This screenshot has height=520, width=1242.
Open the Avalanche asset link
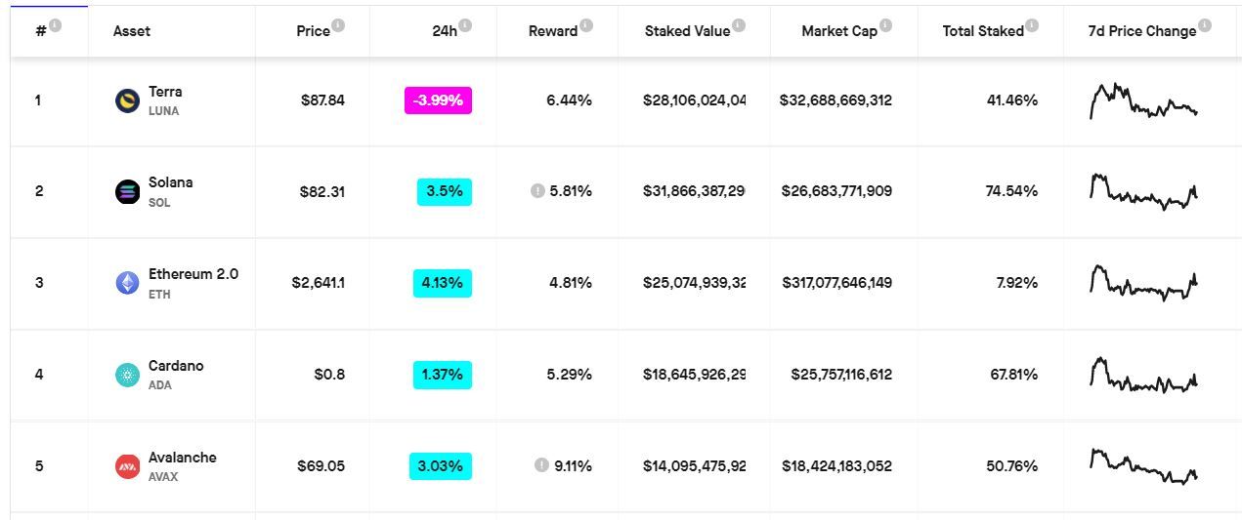coord(183,458)
